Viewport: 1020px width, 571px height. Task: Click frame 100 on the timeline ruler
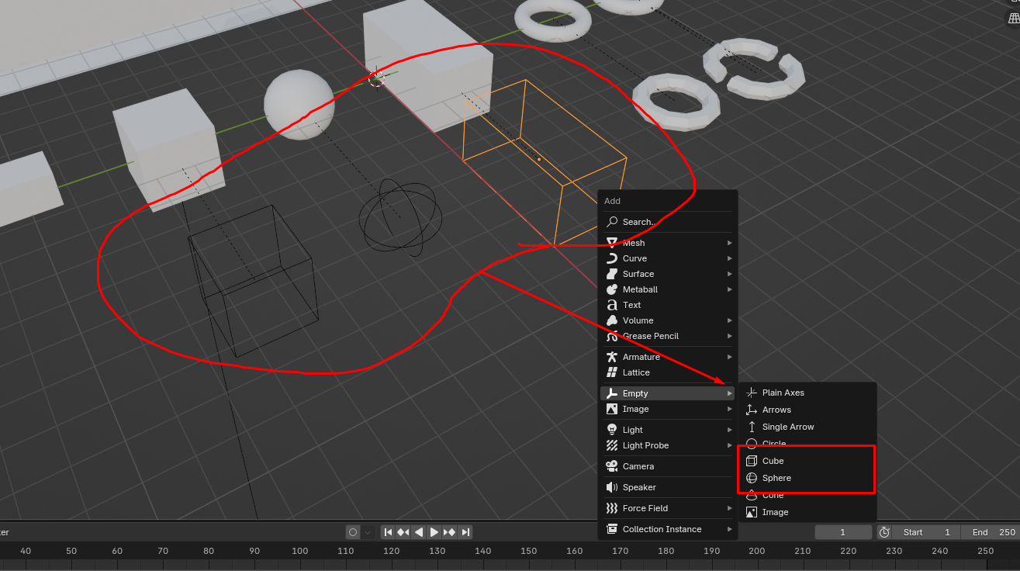(300, 551)
